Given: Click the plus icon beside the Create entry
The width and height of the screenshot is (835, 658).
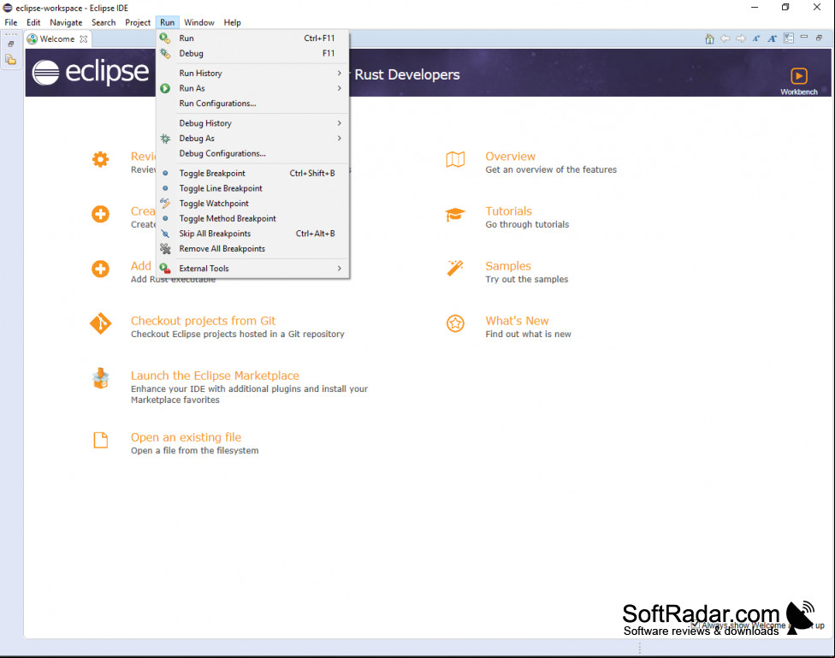Looking at the screenshot, I should [x=100, y=214].
